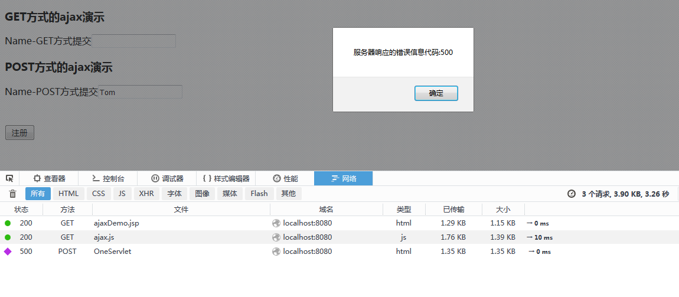Click green status dot of ajaxDemo.jsp row
The image size is (679, 297).
click(8, 223)
